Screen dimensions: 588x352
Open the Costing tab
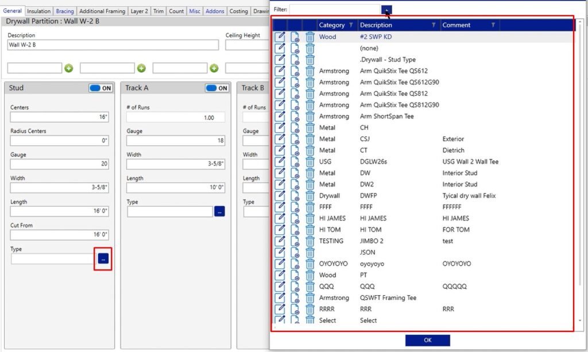pos(238,10)
